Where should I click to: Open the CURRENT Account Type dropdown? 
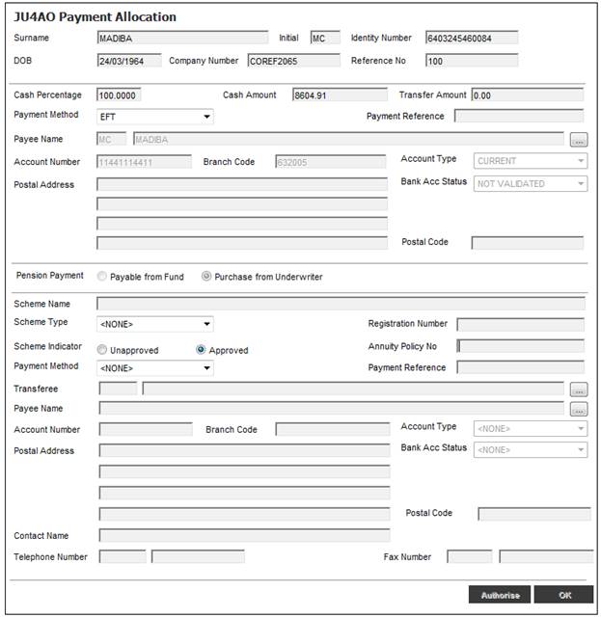point(531,161)
